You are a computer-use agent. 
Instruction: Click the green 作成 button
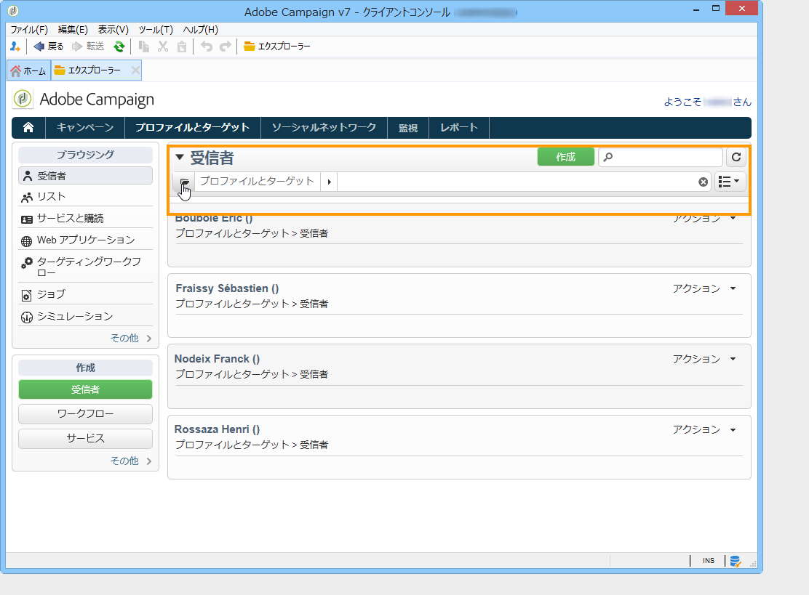[565, 157]
